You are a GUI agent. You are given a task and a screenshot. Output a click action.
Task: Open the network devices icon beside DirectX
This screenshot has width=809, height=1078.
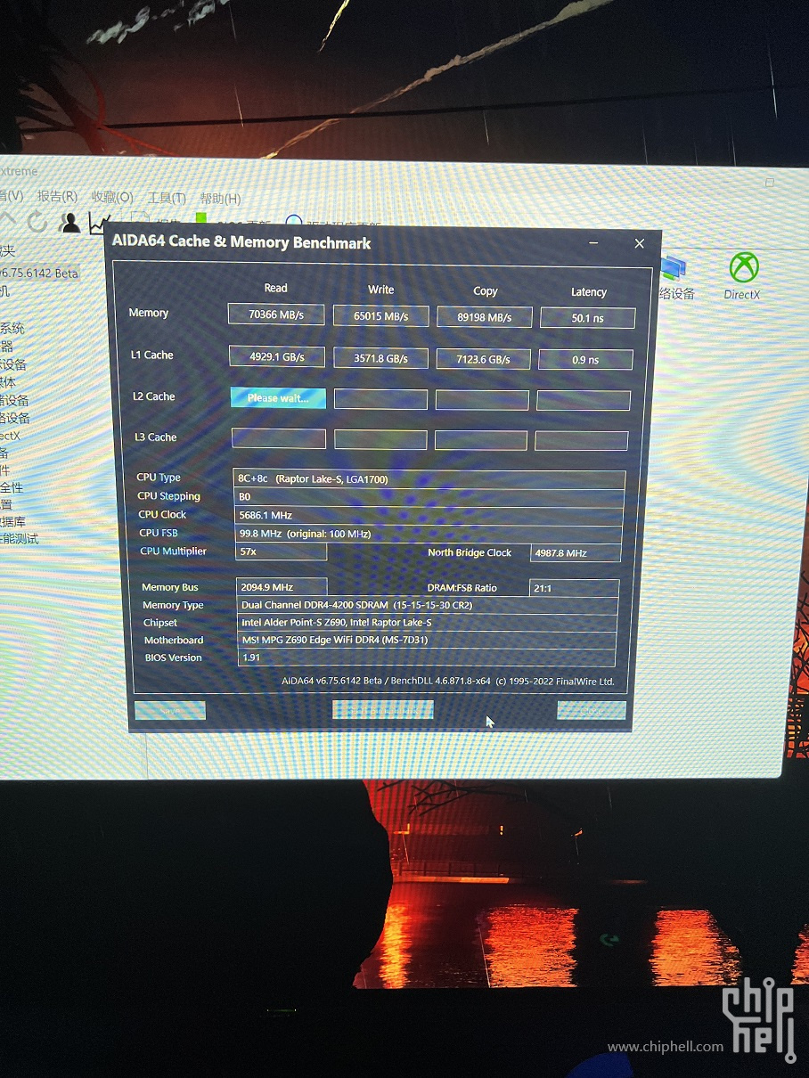[675, 277]
